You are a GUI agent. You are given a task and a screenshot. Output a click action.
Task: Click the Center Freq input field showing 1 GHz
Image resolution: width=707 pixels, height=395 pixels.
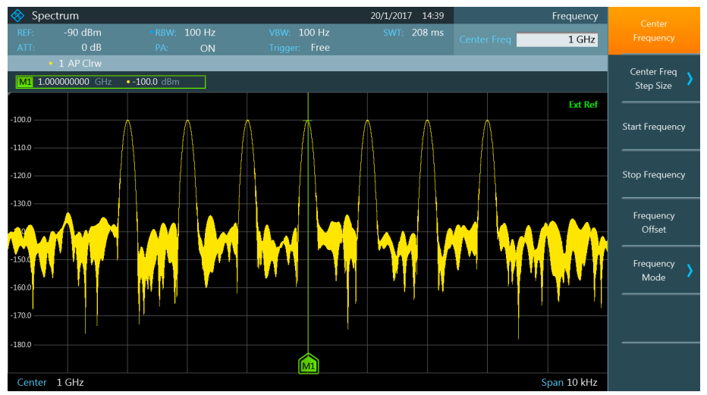557,40
